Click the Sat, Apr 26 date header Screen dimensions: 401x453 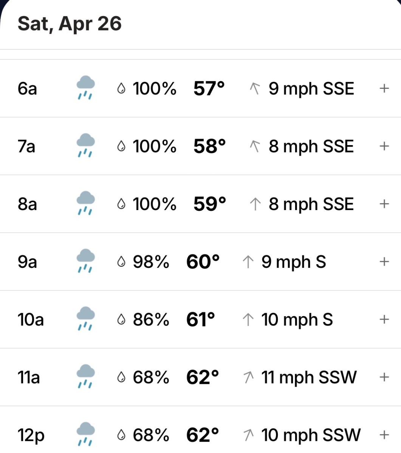pyautogui.click(x=70, y=24)
